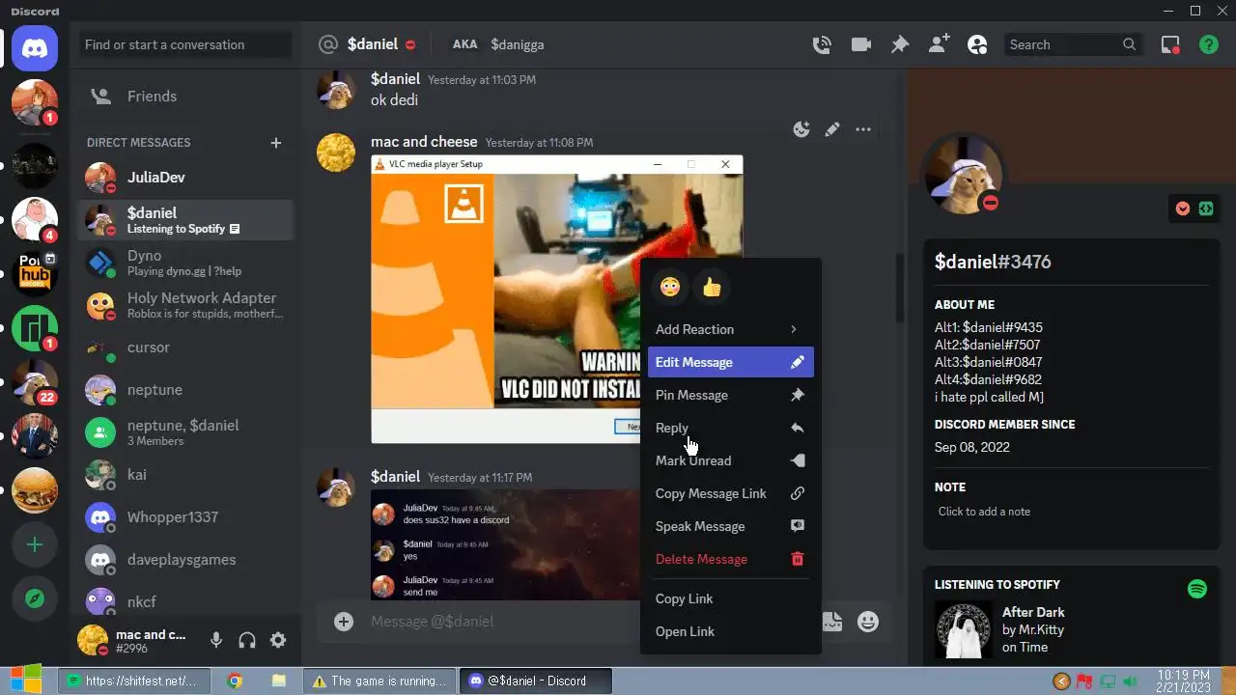Start a voice call with $daniel
This screenshot has height=695, width=1236.
click(822, 44)
